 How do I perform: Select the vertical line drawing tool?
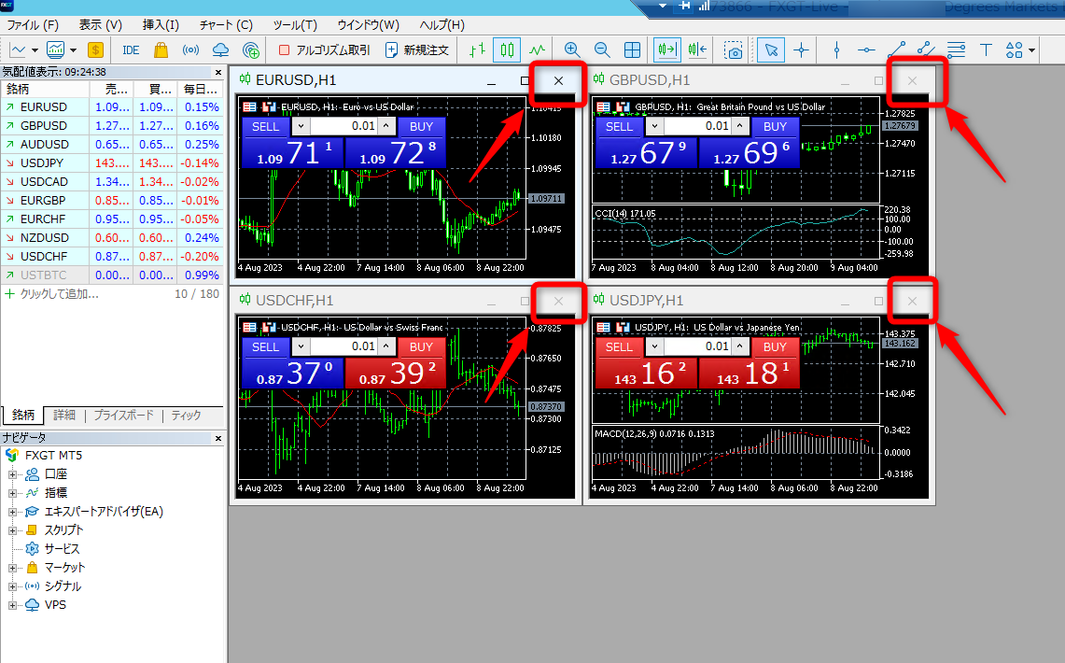[836, 50]
